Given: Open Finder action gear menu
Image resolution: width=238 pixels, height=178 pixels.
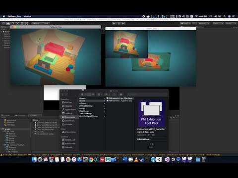Looking at the screenshot, I should click(107, 94).
